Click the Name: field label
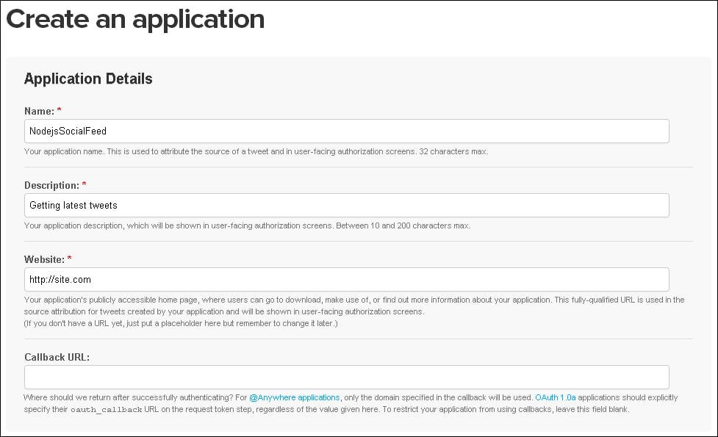718x437 pixels. tap(40, 111)
